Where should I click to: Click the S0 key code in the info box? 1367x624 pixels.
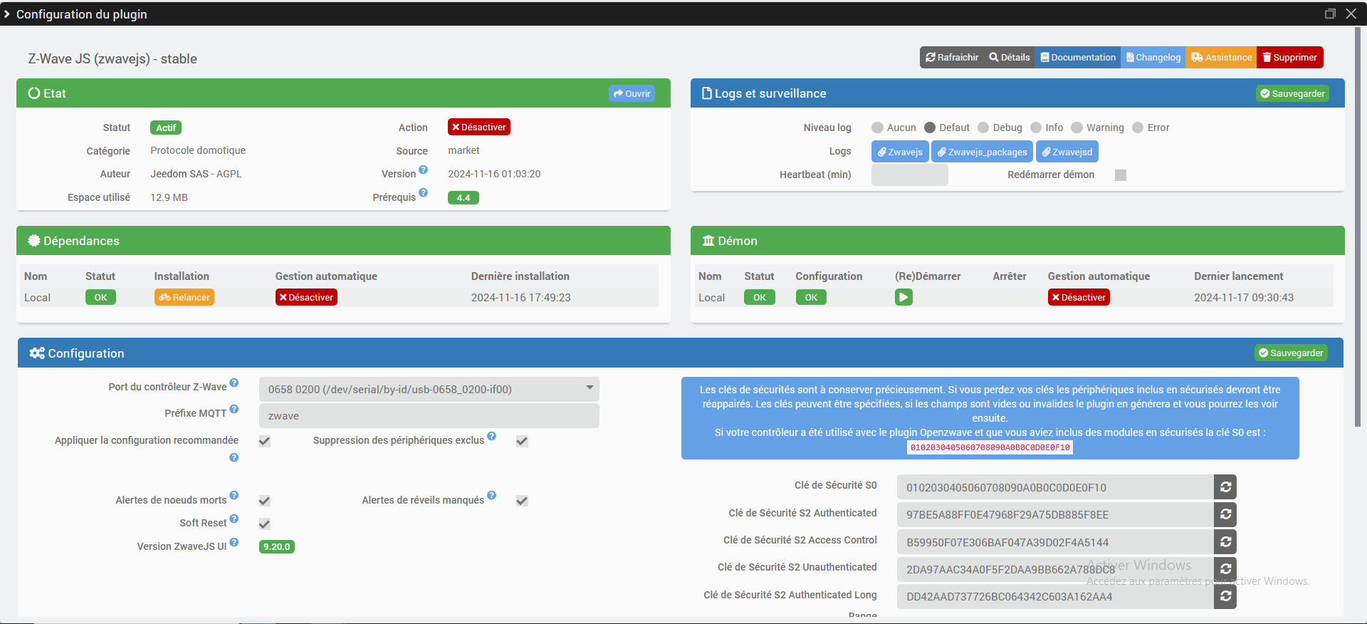point(990,447)
